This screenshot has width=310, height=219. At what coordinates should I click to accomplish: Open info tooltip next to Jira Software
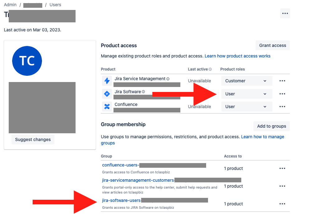[x=143, y=92]
